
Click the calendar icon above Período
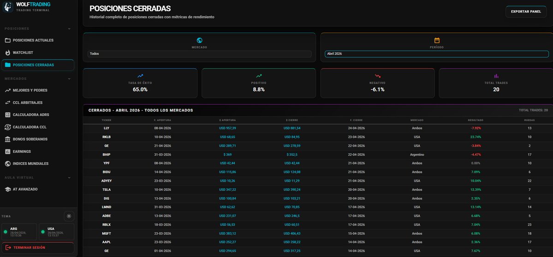pyautogui.click(x=437, y=41)
